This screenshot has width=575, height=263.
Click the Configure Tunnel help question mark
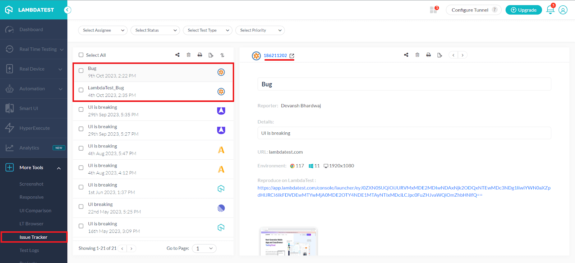(x=495, y=10)
